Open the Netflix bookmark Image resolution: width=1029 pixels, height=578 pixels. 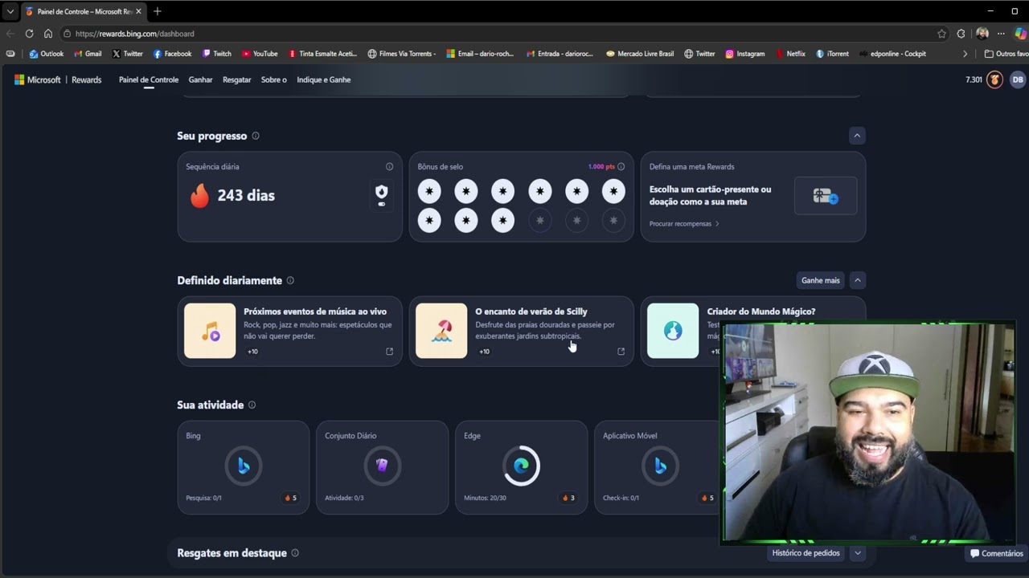pyautogui.click(x=790, y=54)
